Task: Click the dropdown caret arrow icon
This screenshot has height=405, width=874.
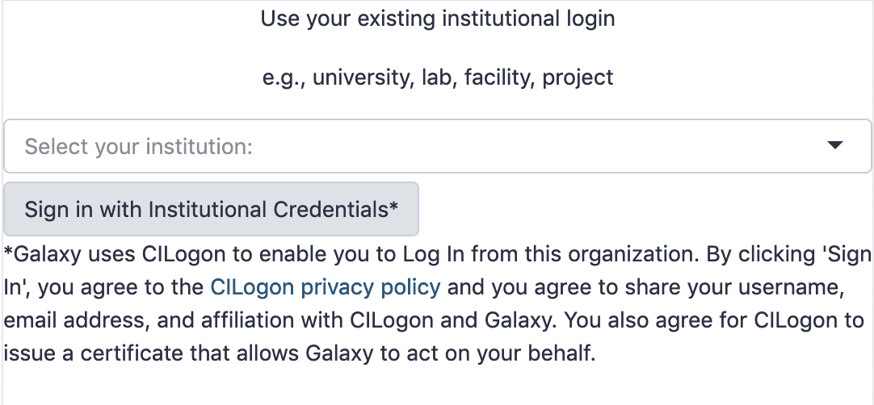Action: [835, 145]
